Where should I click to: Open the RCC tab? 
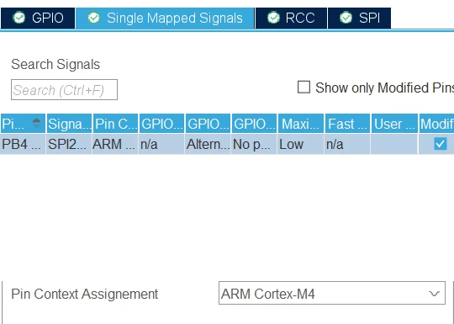tap(291, 19)
